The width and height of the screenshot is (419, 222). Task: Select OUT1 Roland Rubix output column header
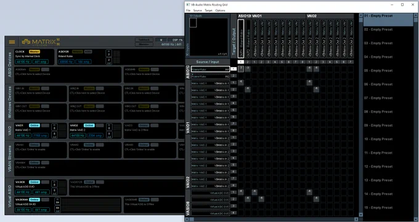(241, 39)
